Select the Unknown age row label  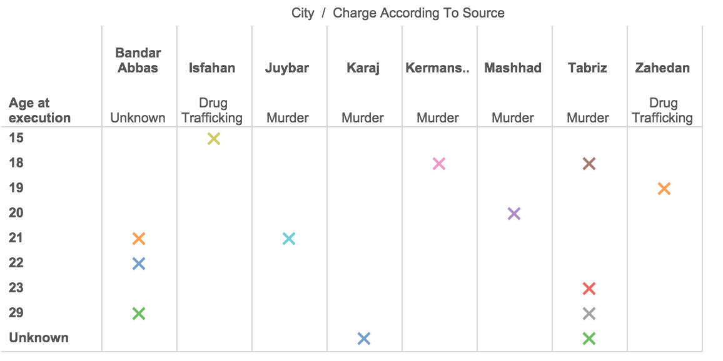pyautogui.click(x=39, y=338)
